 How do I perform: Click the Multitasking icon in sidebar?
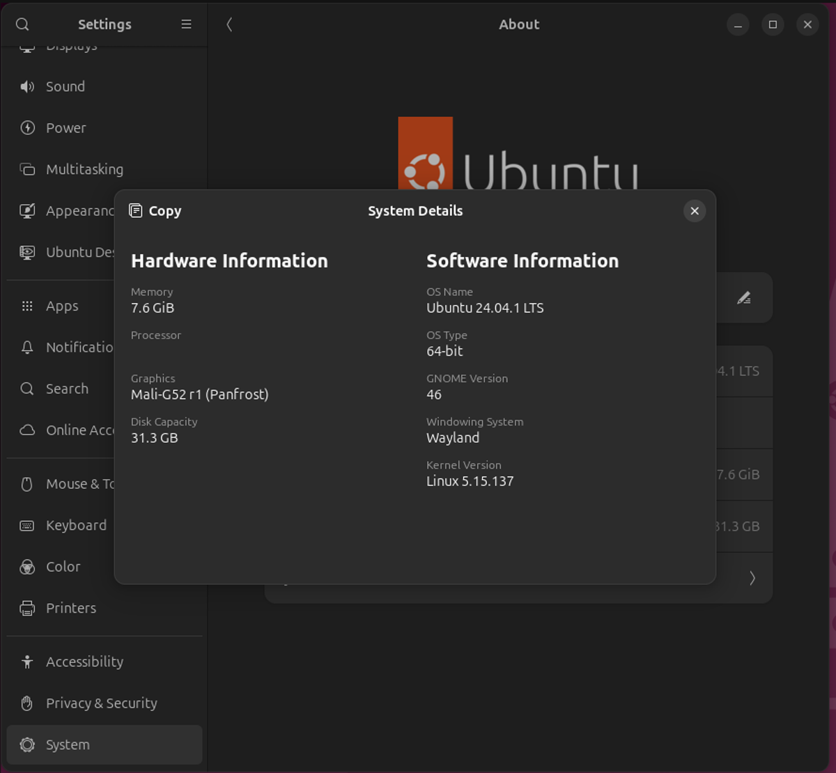click(x=27, y=169)
